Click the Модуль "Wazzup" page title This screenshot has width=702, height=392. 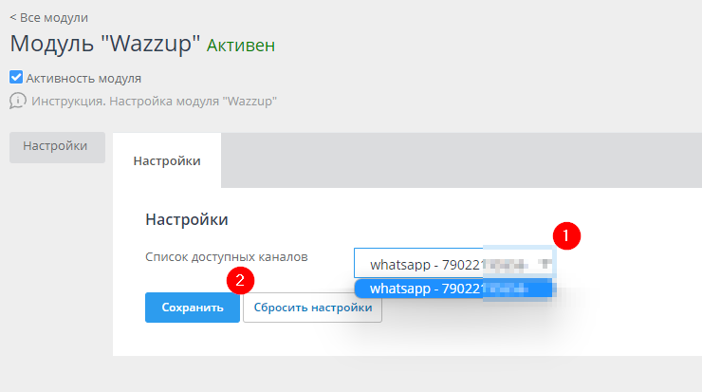105,45
